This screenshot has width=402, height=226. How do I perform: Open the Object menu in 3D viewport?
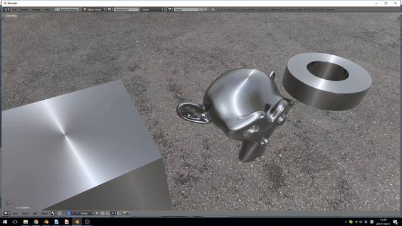[45, 213]
